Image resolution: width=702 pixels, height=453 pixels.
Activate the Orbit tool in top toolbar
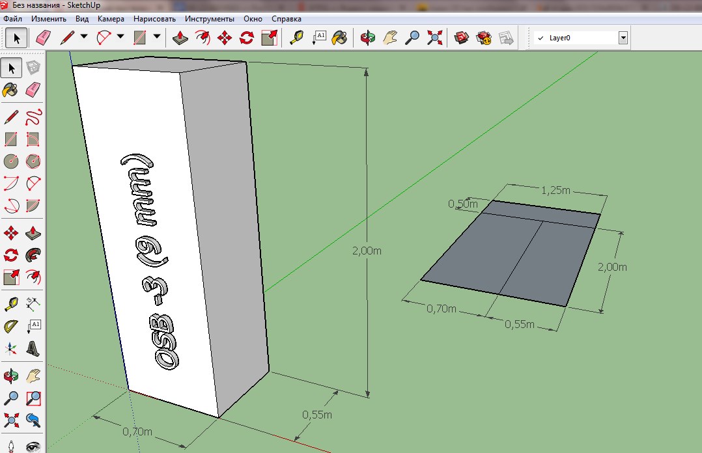(367, 38)
